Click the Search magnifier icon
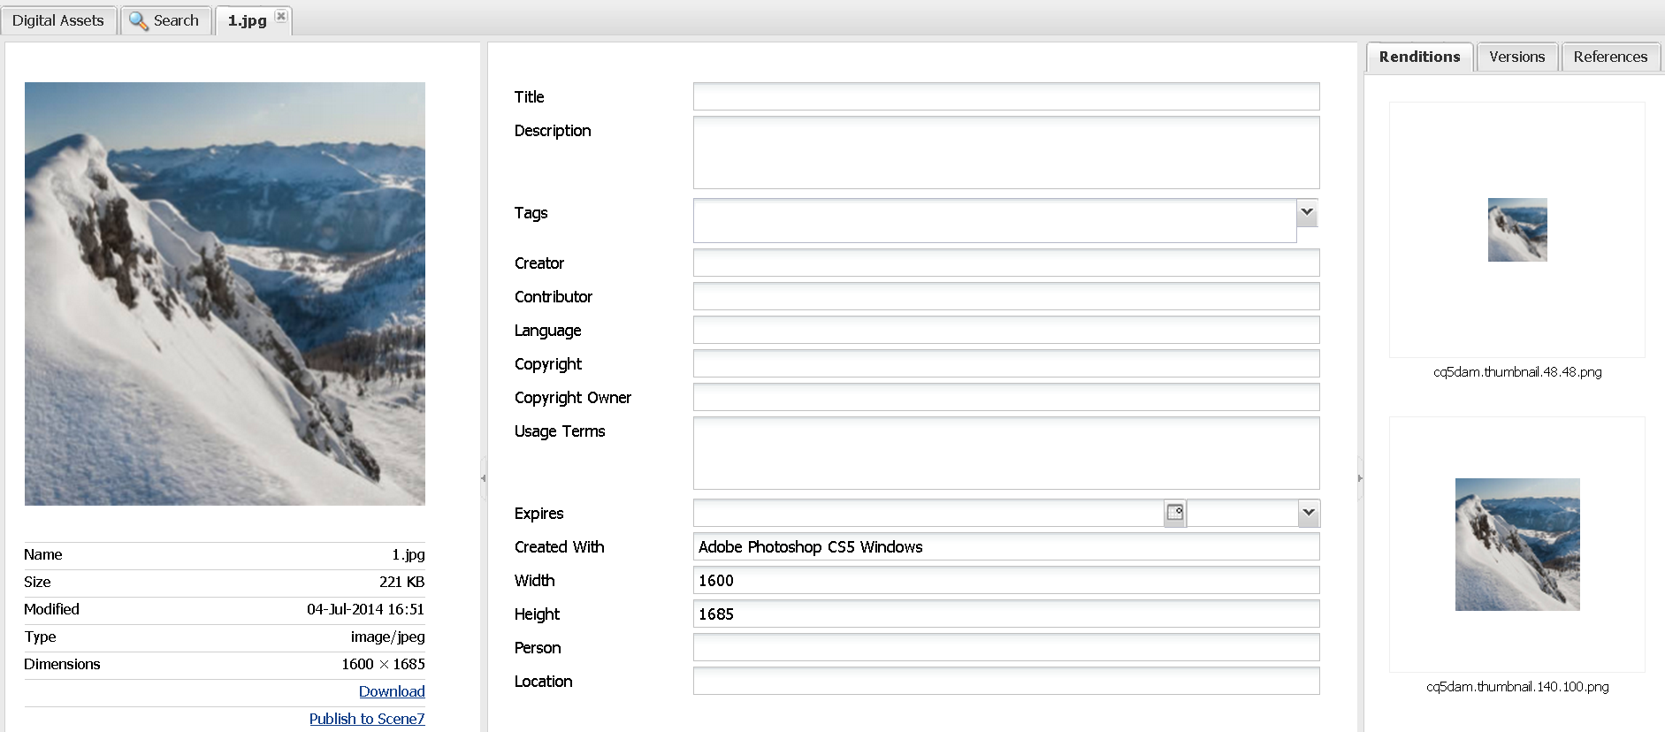 pyautogui.click(x=139, y=20)
